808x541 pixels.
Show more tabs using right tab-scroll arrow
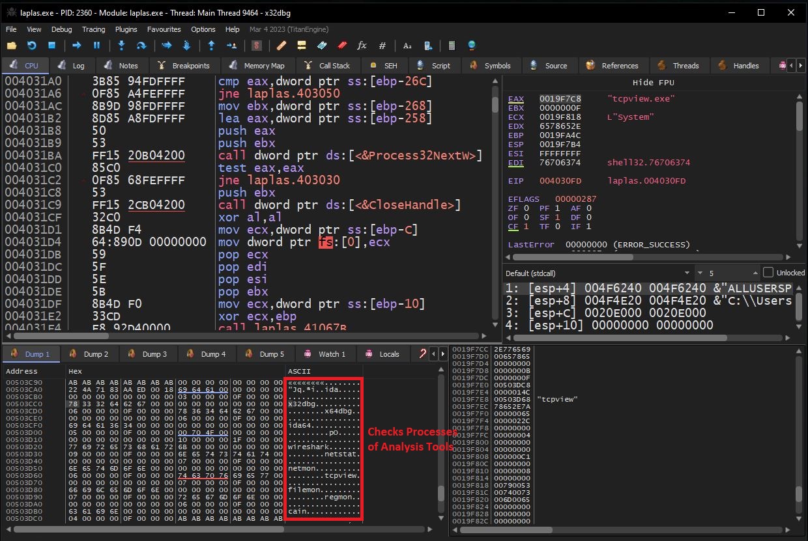[801, 65]
